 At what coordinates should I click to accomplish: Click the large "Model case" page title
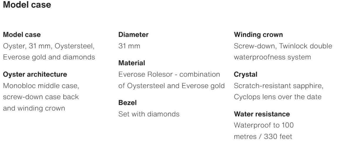(x=27, y=5)
